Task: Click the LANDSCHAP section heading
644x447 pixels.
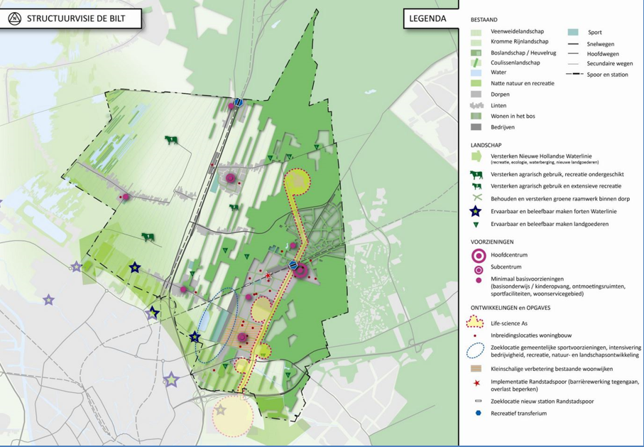Action: click(x=486, y=145)
